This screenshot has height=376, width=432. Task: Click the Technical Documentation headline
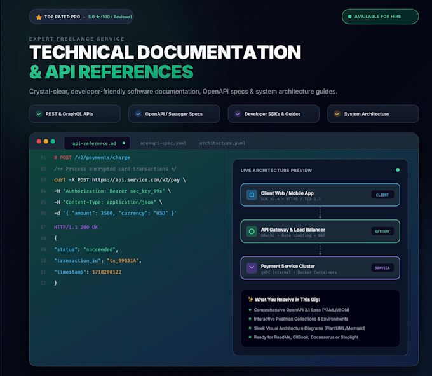point(165,52)
